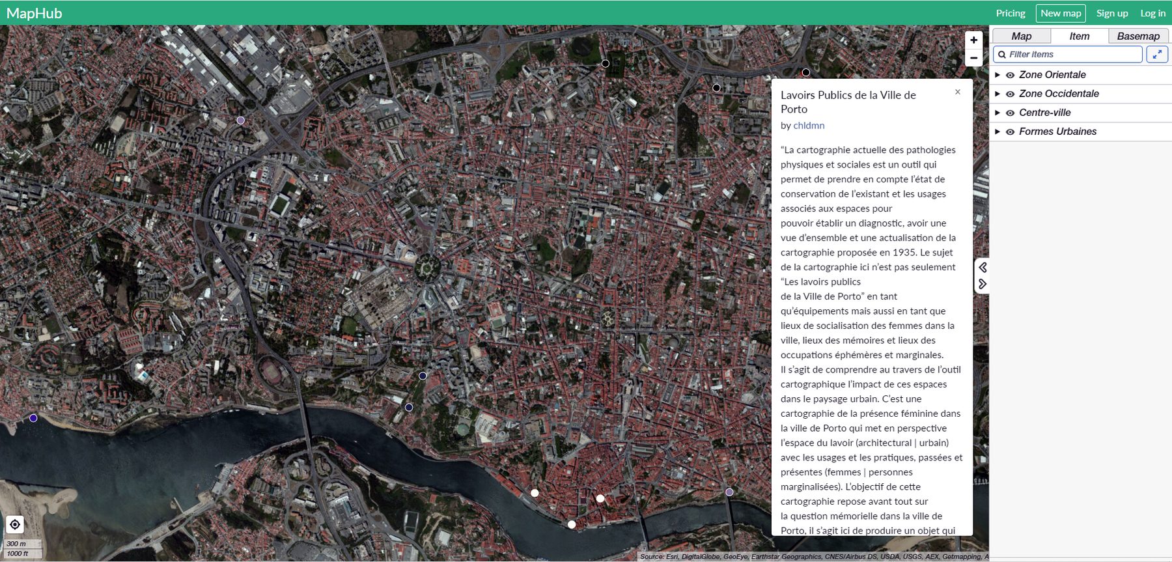Viewport: 1172px width, 562px height.
Task: Expand sidebar with right double-chevron
Action: click(983, 284)
